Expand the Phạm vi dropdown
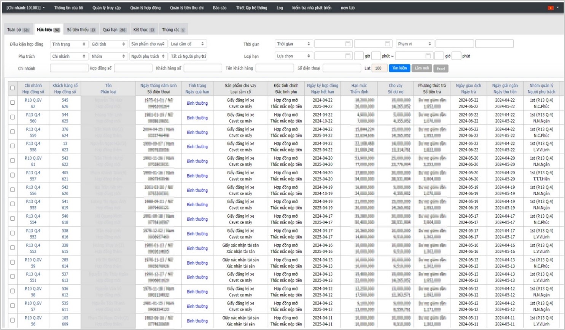The width and height of the screenshot is (565, 330). [414, 44]
